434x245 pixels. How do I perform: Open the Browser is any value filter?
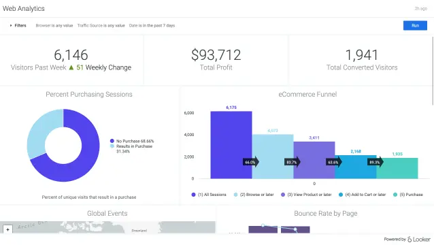click(x=54, y=25)
